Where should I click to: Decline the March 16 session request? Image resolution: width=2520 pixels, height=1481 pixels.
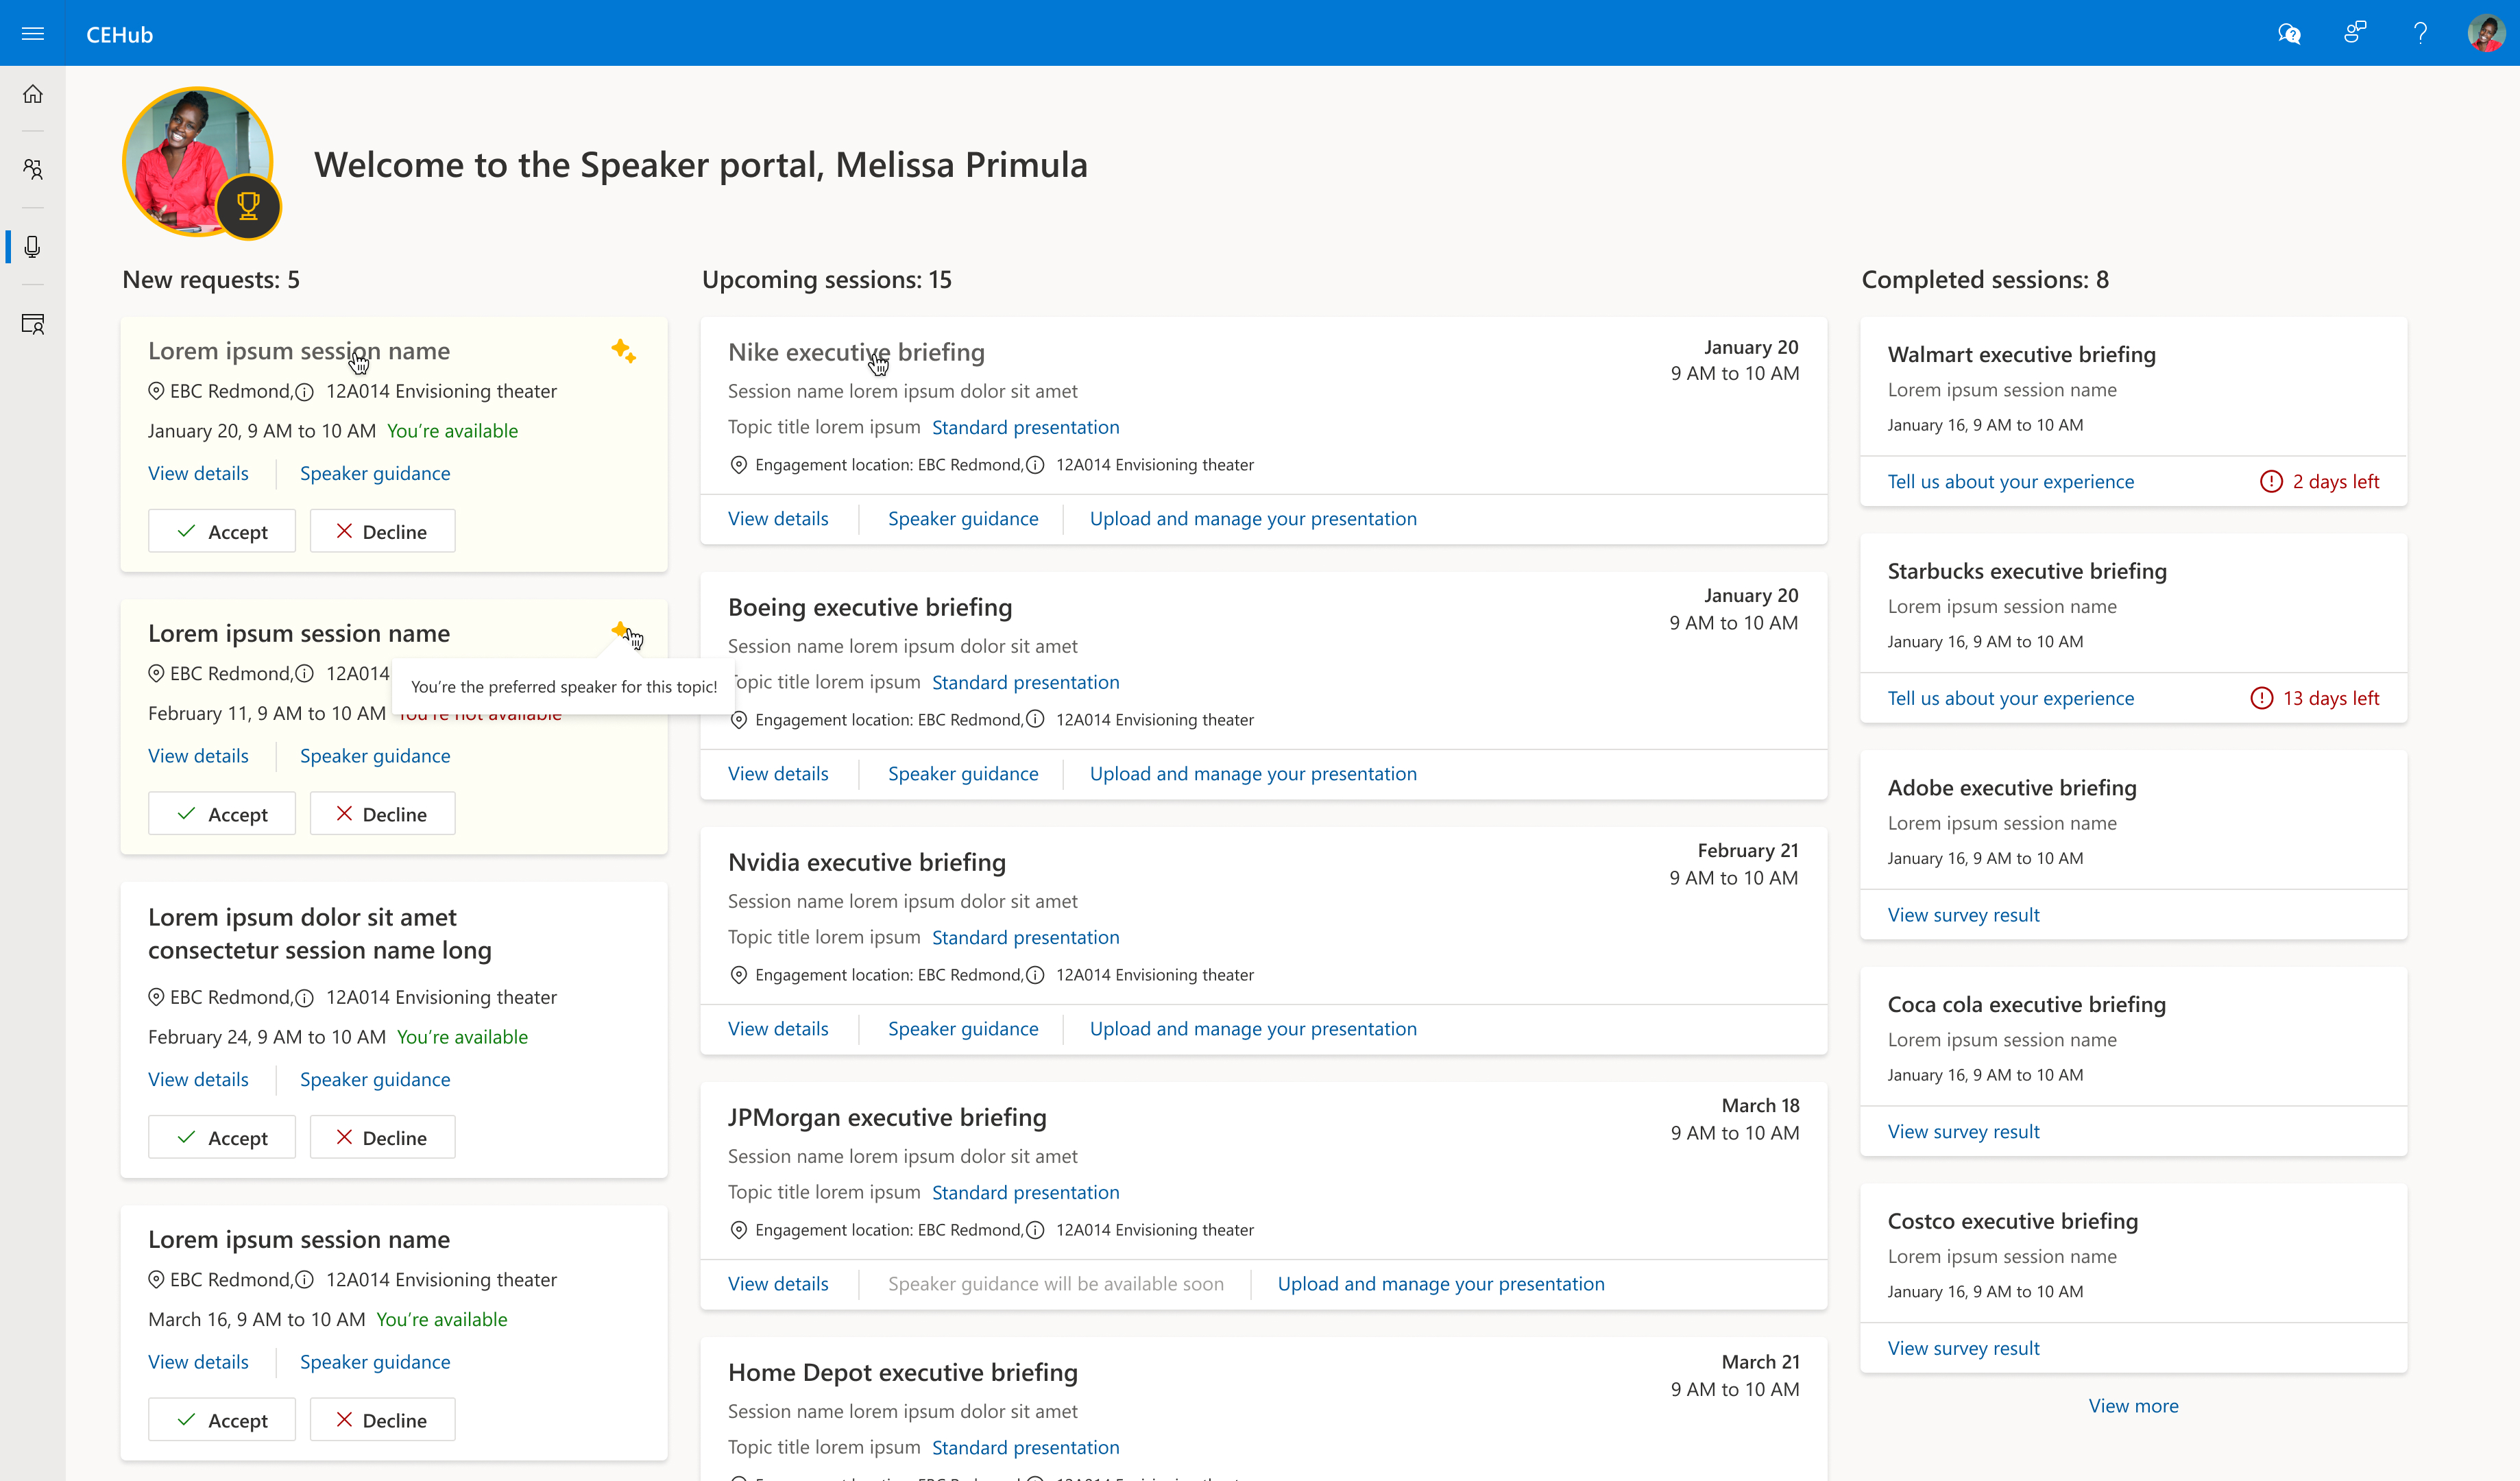pyautogui.click(x=382, y=1419)
